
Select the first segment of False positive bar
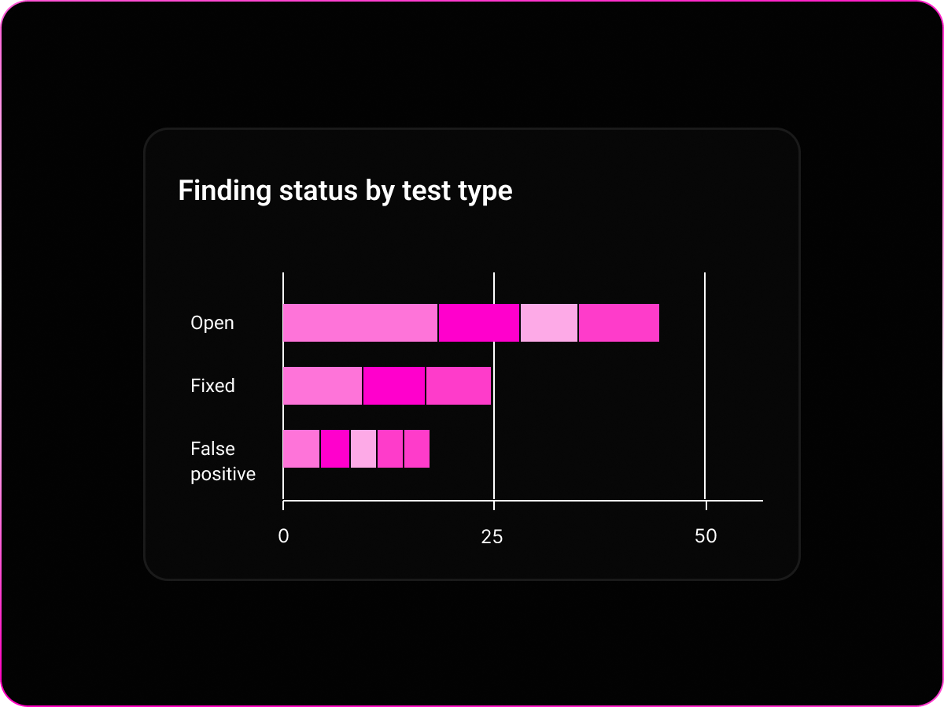click(x=301, y=449)
